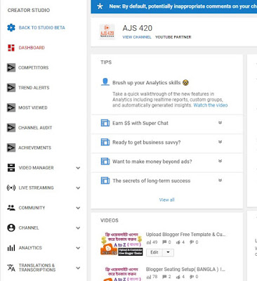Click the Live Streaming broadcast icon
The height and width of the screenshot is (281, 257).
[11, 188]
